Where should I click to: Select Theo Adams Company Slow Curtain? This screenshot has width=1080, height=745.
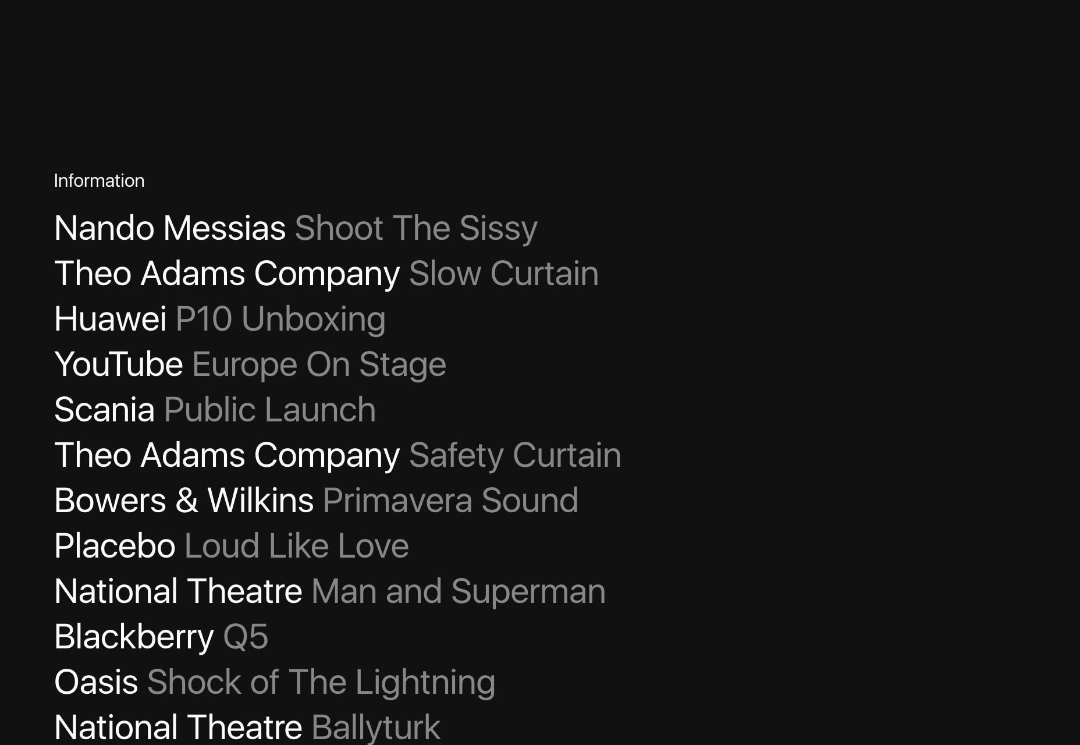pos(326,274)
